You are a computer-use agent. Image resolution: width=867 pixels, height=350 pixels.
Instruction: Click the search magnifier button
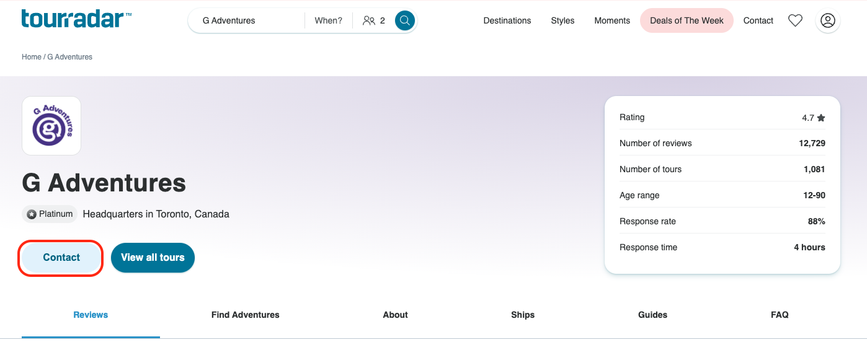[x=405, y=20]
